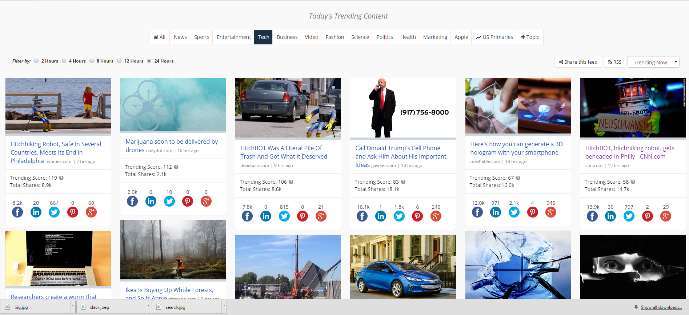Tweet the 3D hologram mashable article
Screen dimensions: 689x315
[514, 212]
